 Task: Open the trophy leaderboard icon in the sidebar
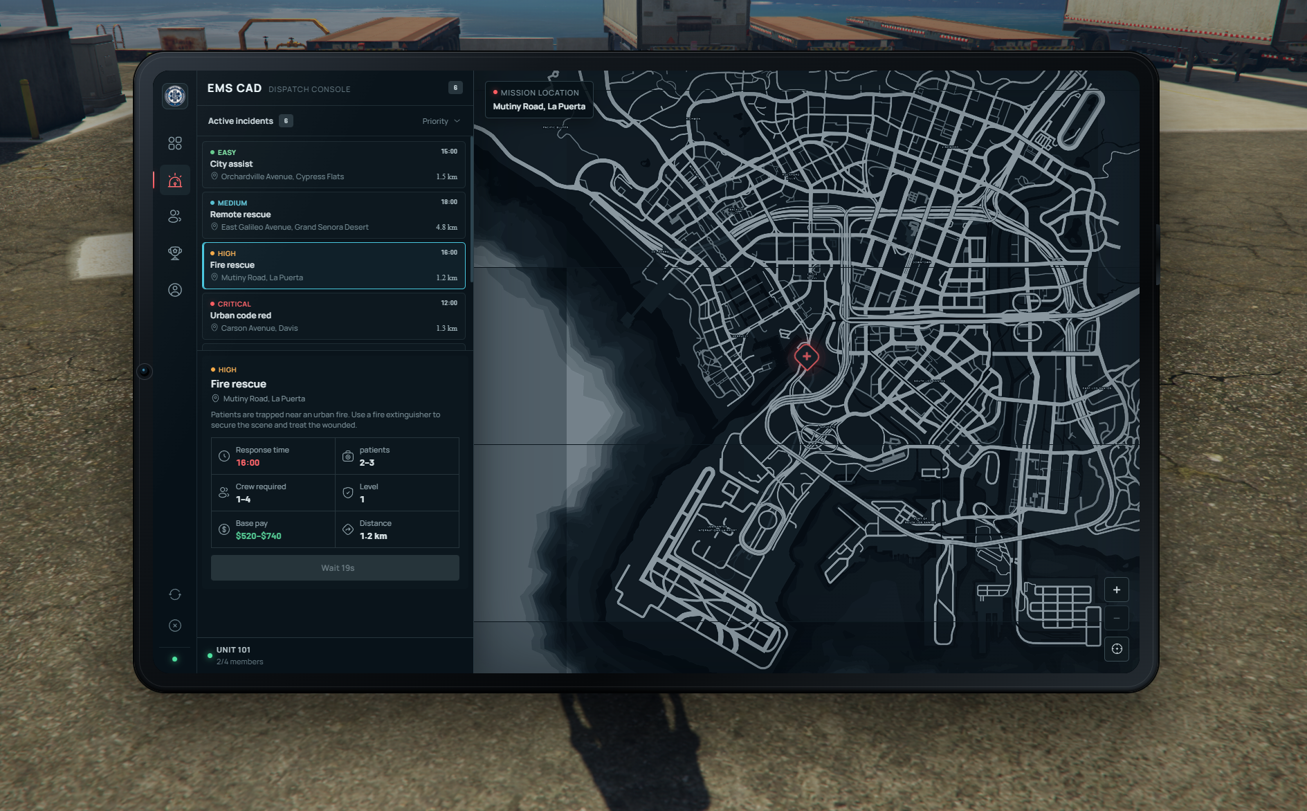tap(175, 253)
